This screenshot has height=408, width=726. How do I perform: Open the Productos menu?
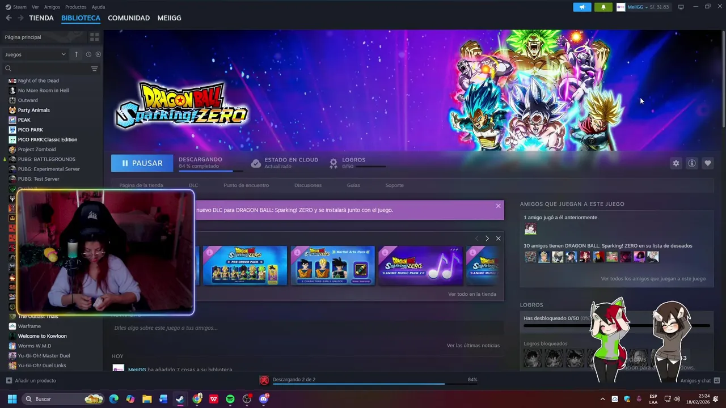click(x=75, y=7)
